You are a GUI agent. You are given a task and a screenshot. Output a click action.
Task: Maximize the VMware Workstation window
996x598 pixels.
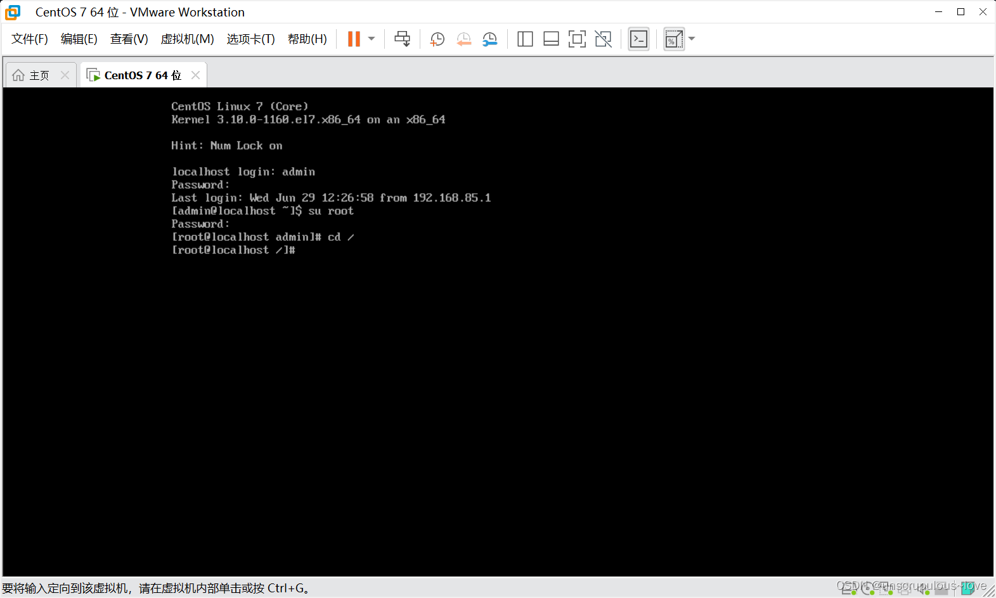point(961,12)
